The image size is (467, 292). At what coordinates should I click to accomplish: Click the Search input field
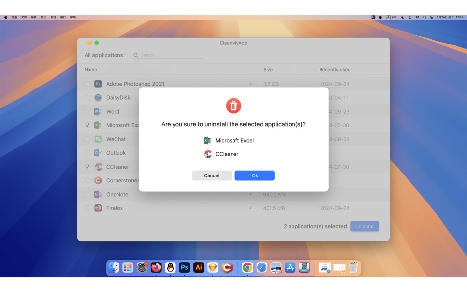pyautogui.click(x=168, y=55)
